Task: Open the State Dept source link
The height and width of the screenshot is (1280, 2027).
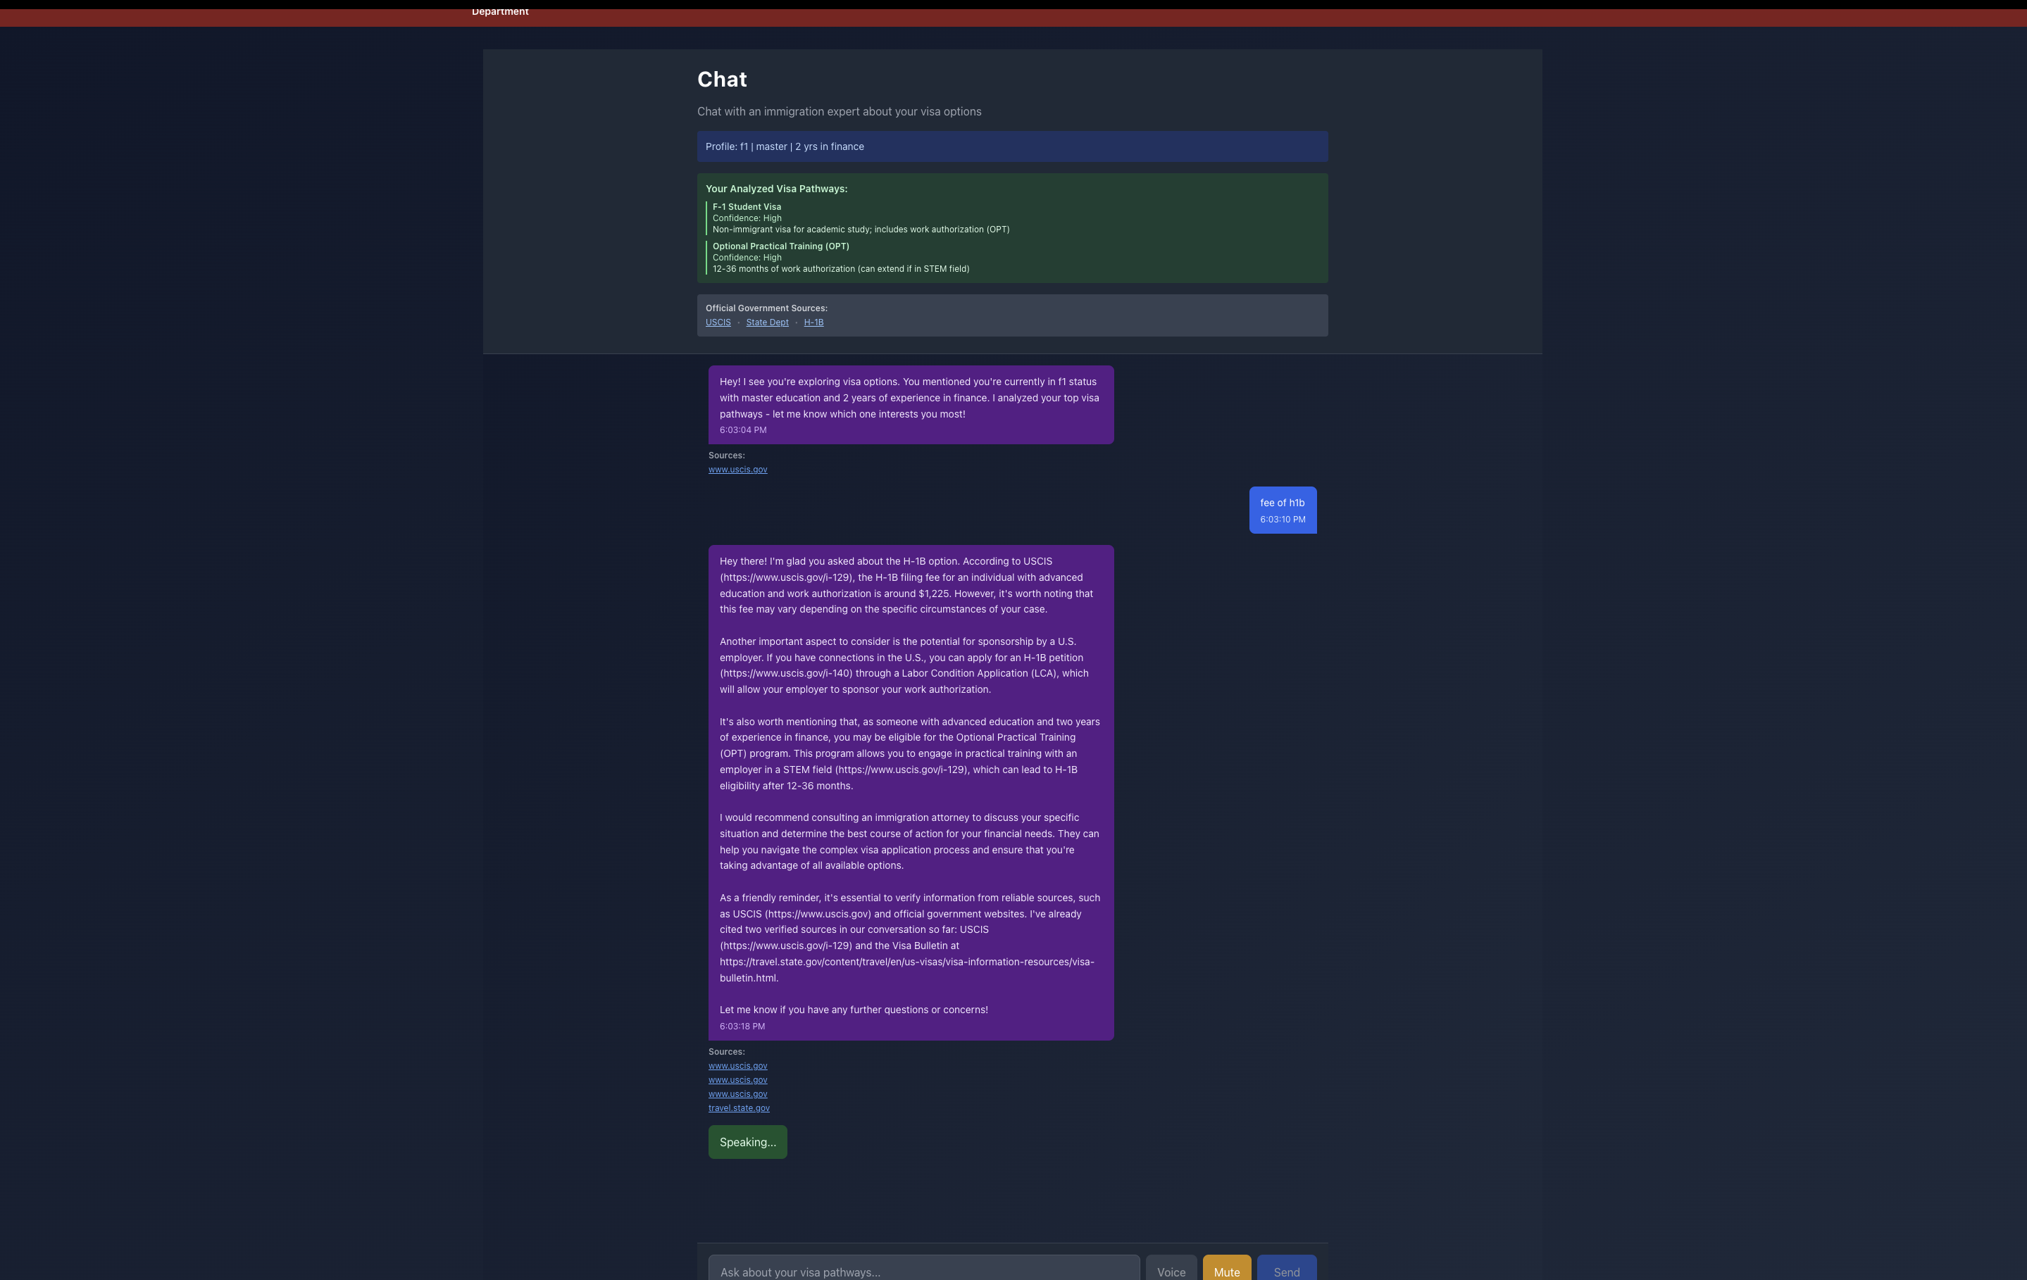Action: tap(766, 322)
